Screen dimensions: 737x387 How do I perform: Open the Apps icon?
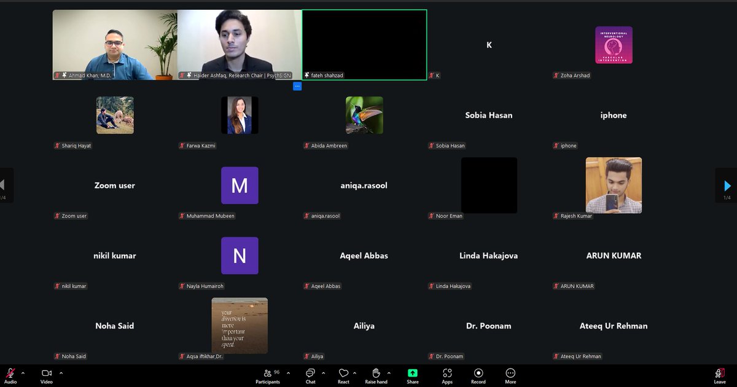(x=447, y=373)
